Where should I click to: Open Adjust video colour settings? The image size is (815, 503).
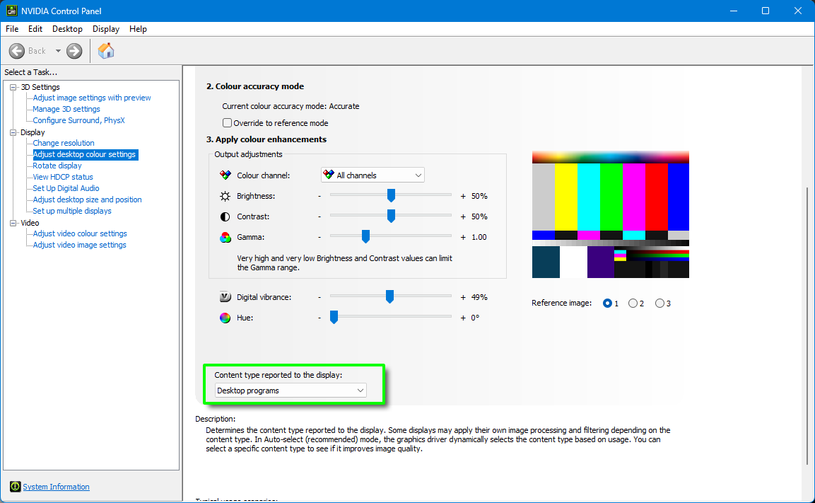(x=80, y=233)
